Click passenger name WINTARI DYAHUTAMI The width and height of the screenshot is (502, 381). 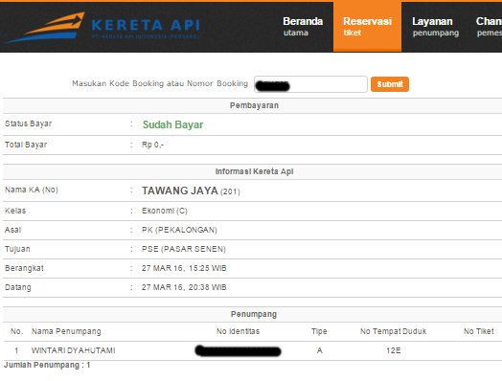(74, 350)
